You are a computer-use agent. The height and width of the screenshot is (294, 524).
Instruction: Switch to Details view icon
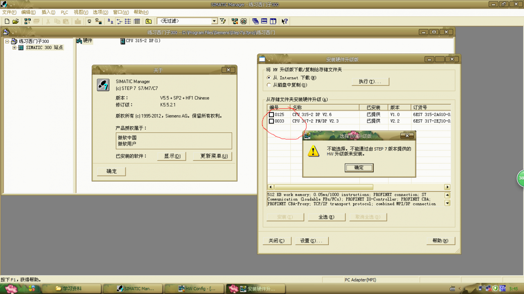point(137,21)
